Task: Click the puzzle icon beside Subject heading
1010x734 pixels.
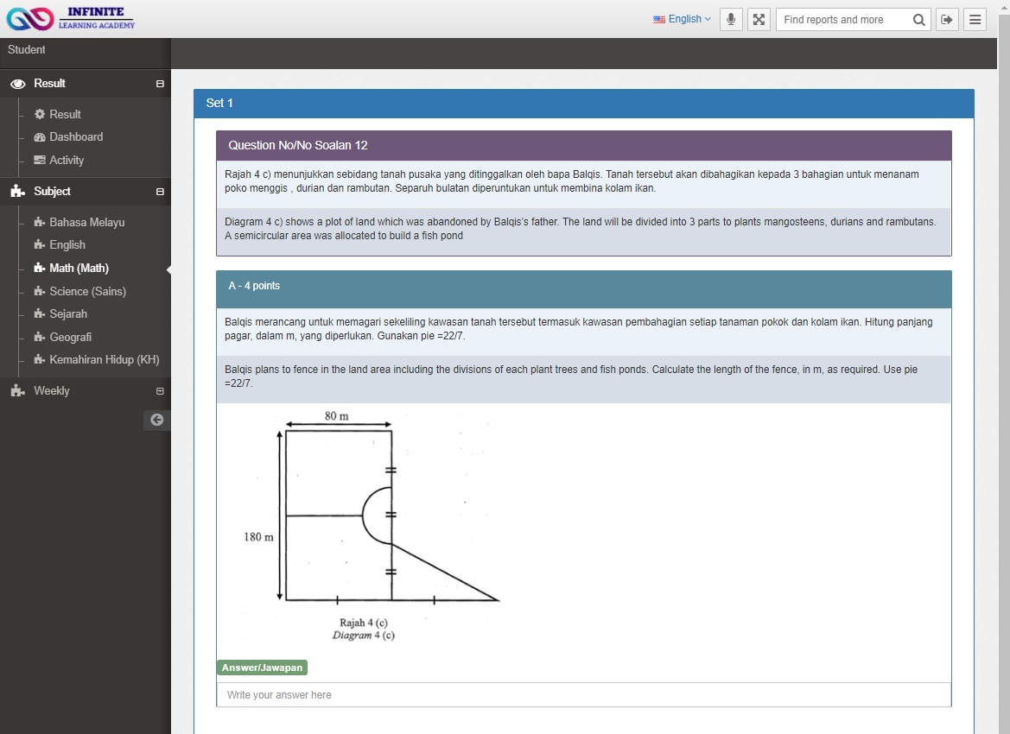Action: click(x=18, y=191)
